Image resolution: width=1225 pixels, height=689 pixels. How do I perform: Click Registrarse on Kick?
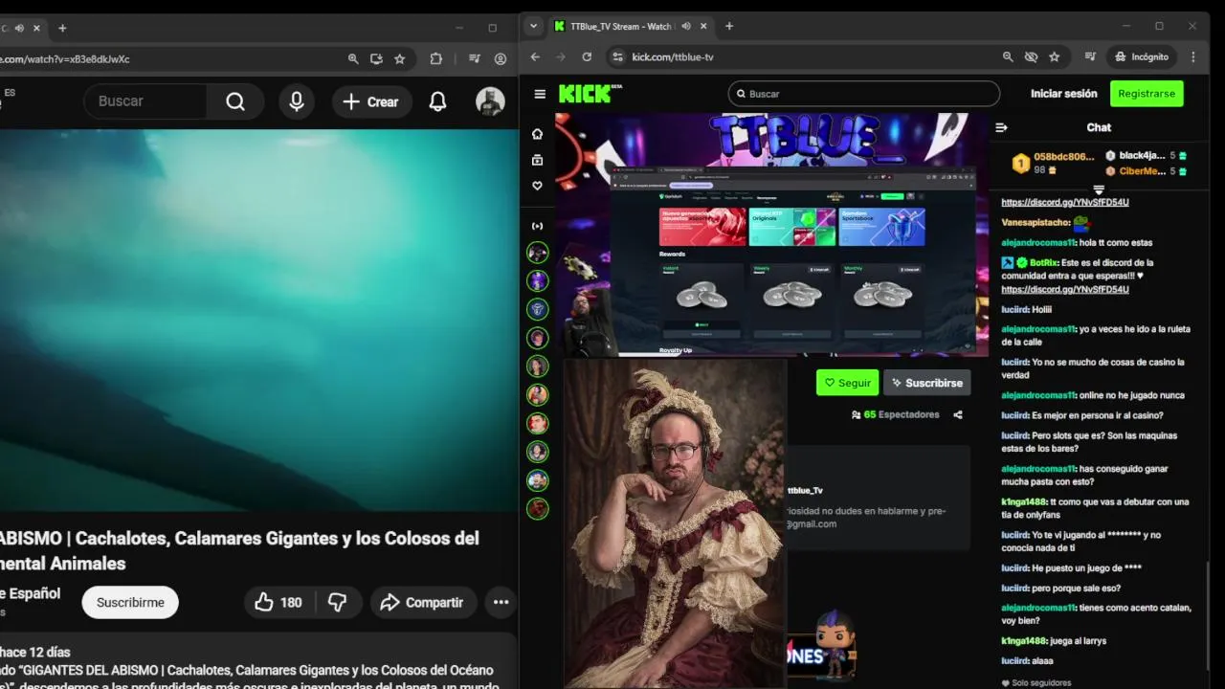tap(1147, 94)
